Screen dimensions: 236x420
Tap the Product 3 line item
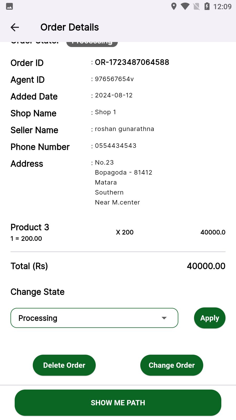[x=30, y=227]
